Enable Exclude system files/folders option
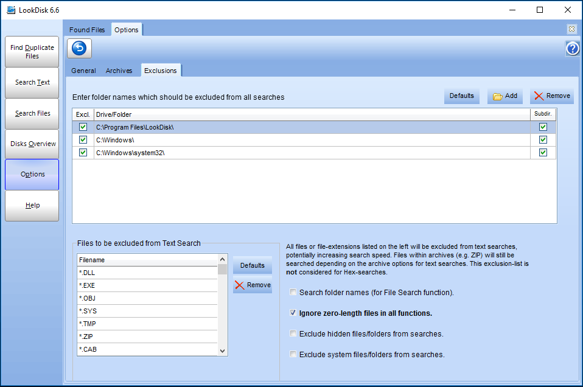The image size is (583, 387). [293, 354]
